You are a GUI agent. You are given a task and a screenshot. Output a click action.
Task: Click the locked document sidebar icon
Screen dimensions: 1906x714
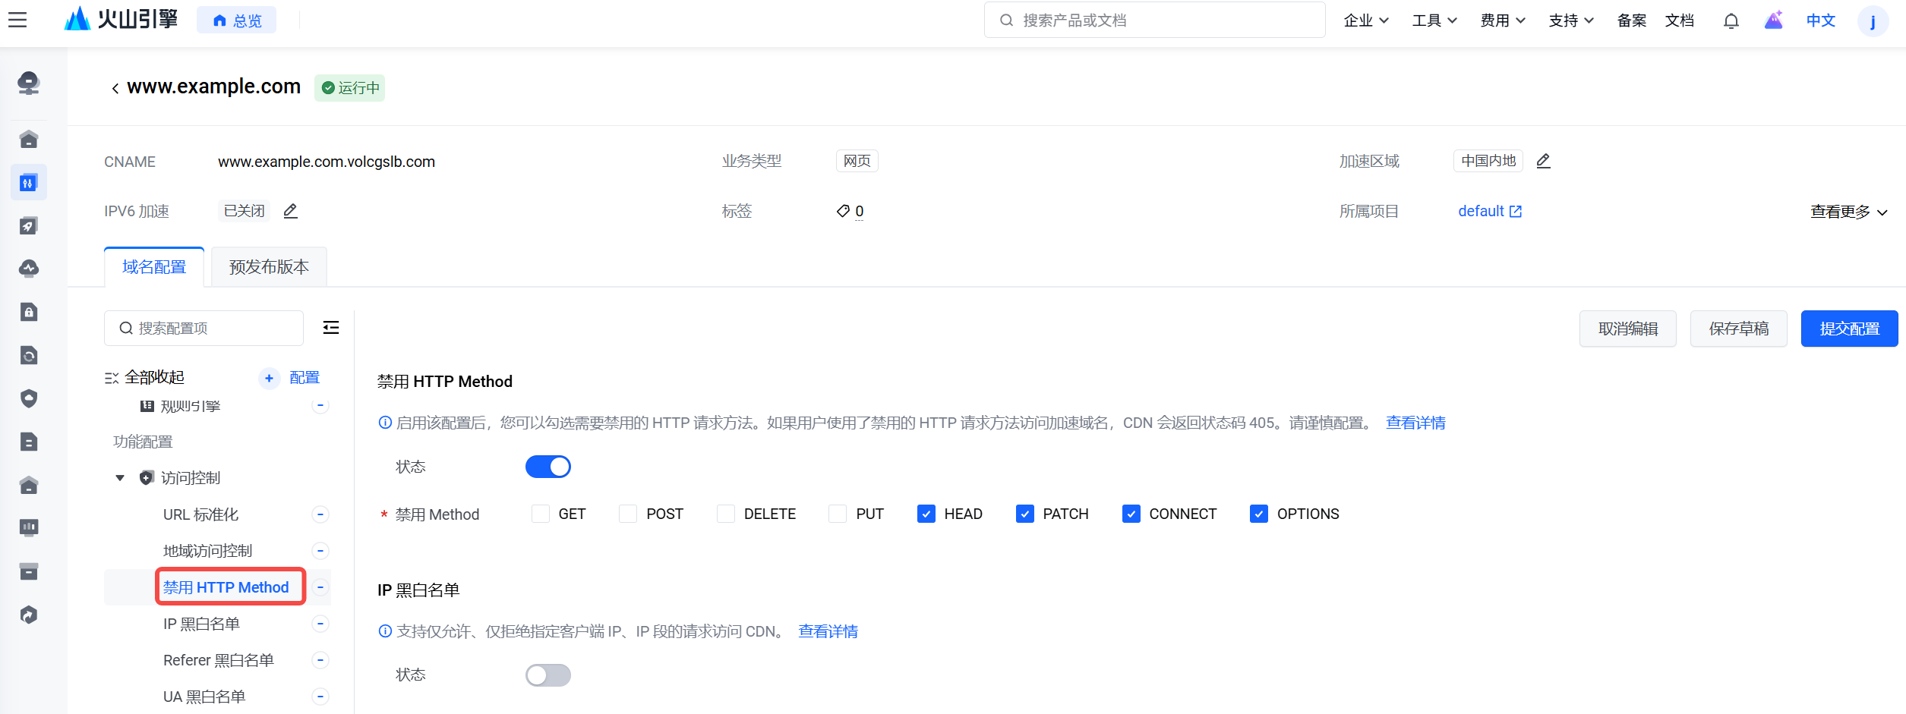(x=29, y=312)
